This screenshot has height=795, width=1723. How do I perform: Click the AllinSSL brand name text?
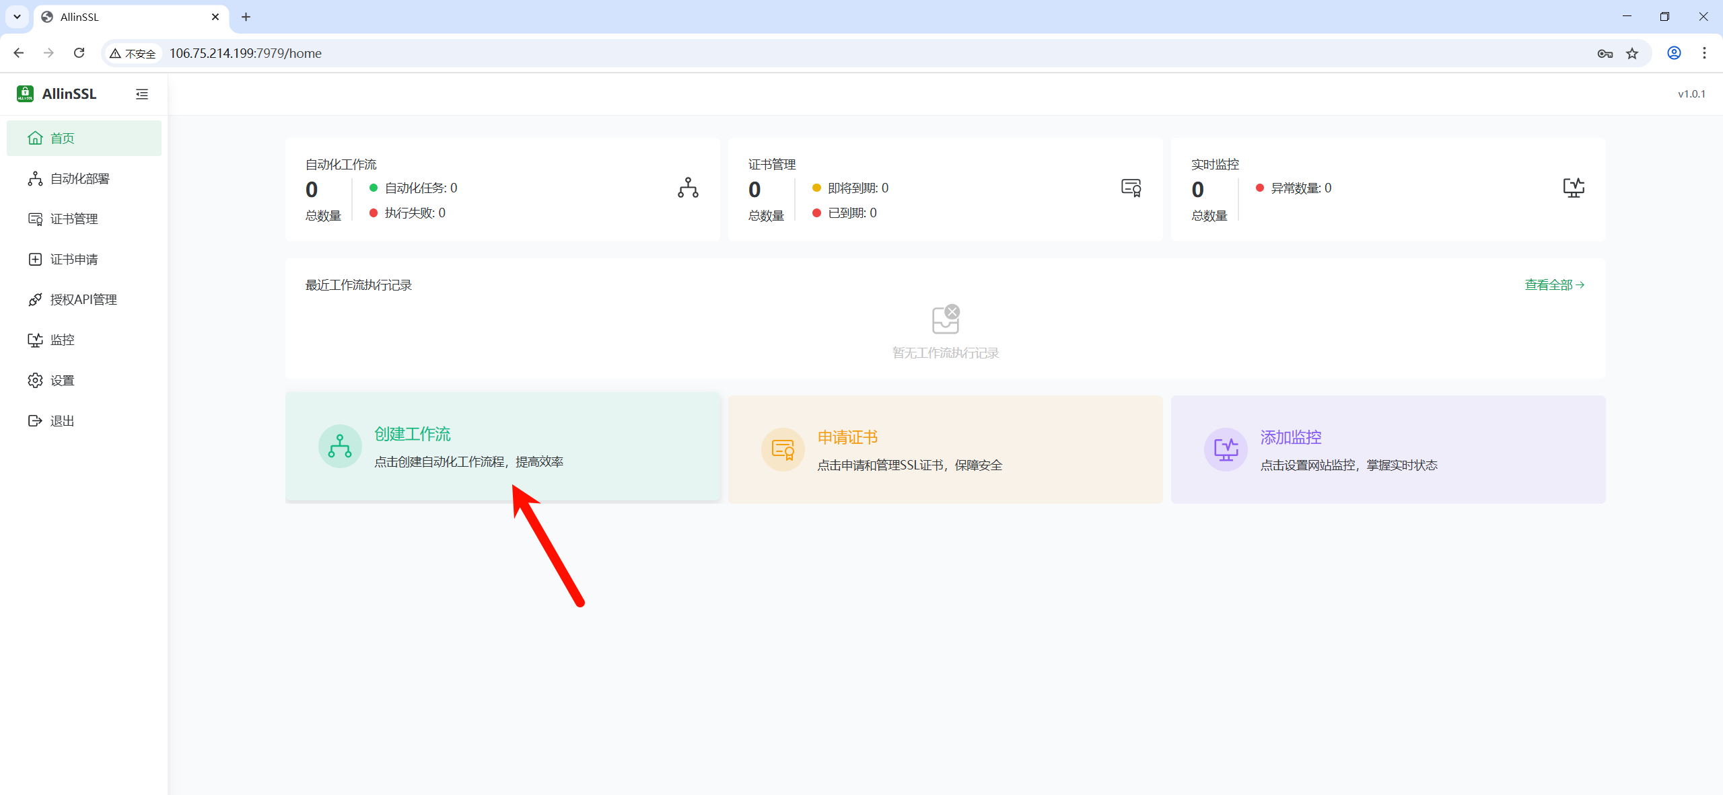pyautogui.click(x=69, y=93)
